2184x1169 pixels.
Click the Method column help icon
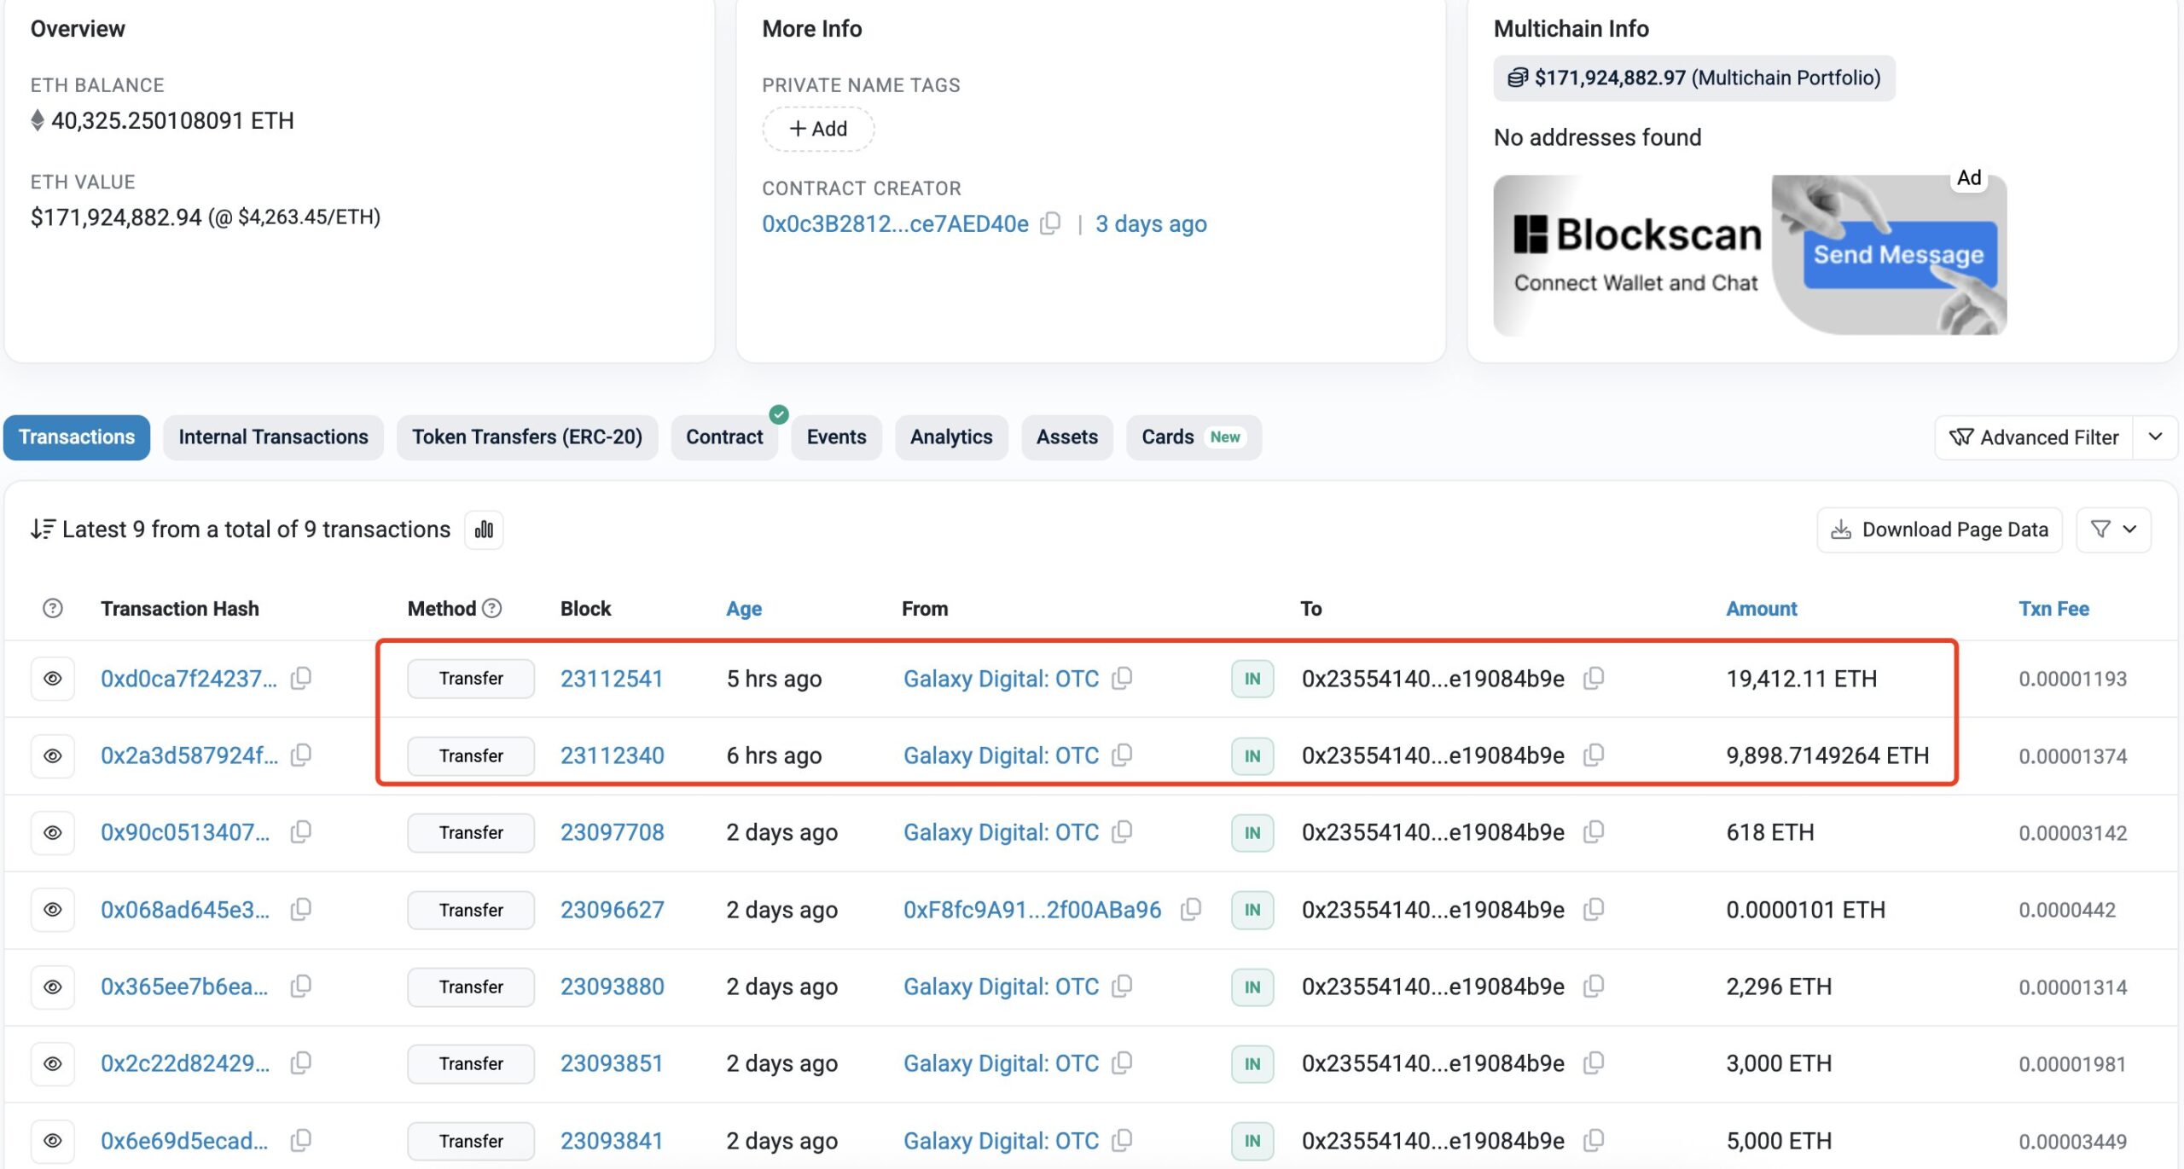point(492,608)
